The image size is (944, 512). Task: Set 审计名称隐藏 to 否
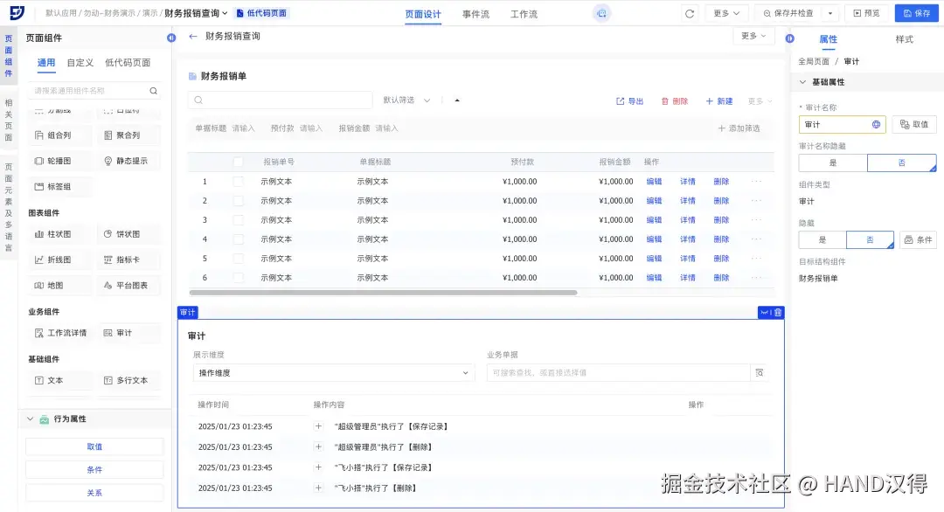[902, 163]
